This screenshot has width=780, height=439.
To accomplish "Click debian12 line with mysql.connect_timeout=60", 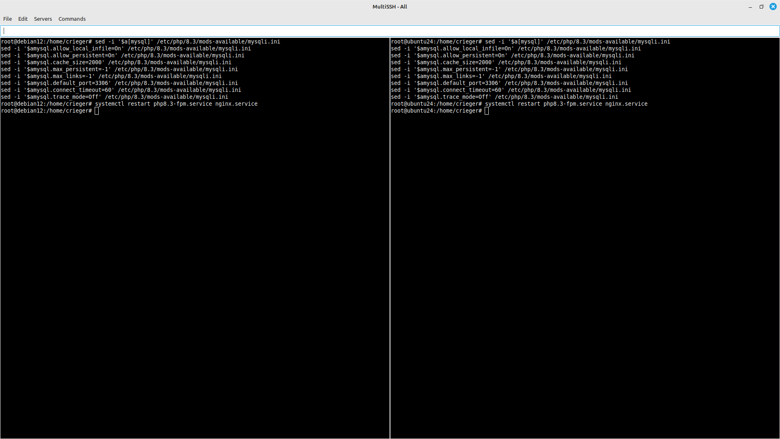I will coord(121,90).
